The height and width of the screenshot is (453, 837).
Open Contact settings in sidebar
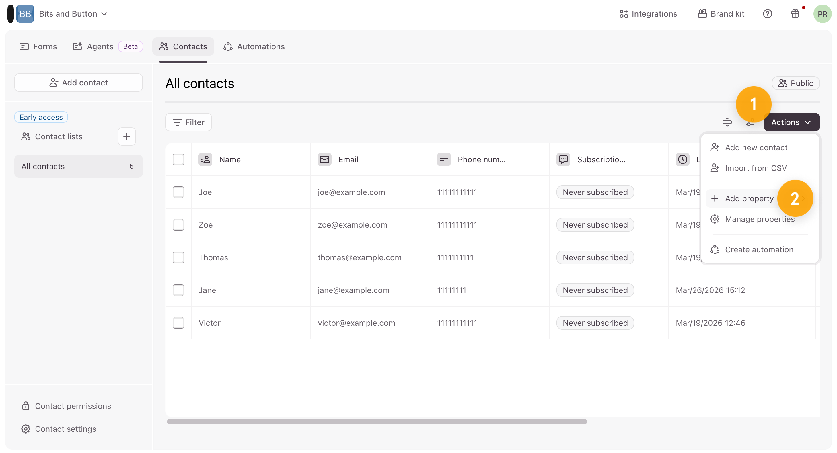click(65, 429)
